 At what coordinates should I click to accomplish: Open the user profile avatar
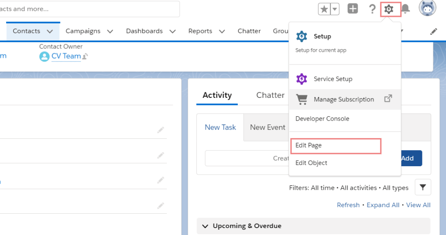pyautogui.click(x=427, y=8)
